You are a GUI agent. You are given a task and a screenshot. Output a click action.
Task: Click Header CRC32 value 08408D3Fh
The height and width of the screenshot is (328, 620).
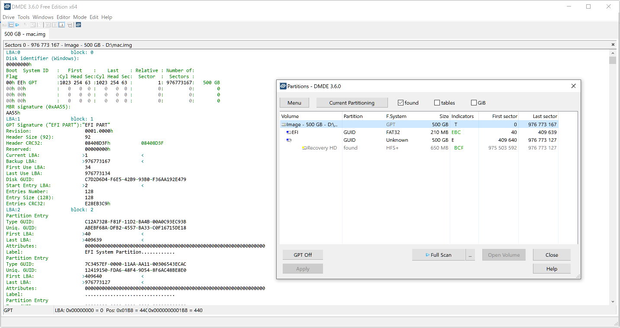97,143
